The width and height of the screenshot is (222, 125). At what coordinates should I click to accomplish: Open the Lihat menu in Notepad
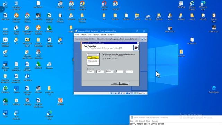[148, 121]
